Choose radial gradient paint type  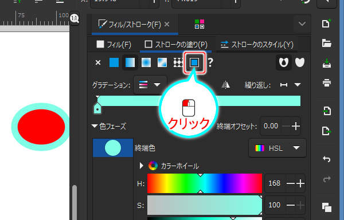146,62
